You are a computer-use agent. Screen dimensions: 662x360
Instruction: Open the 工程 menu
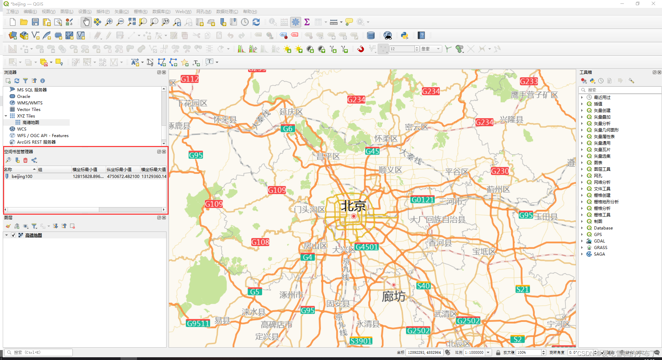(12, 12)
